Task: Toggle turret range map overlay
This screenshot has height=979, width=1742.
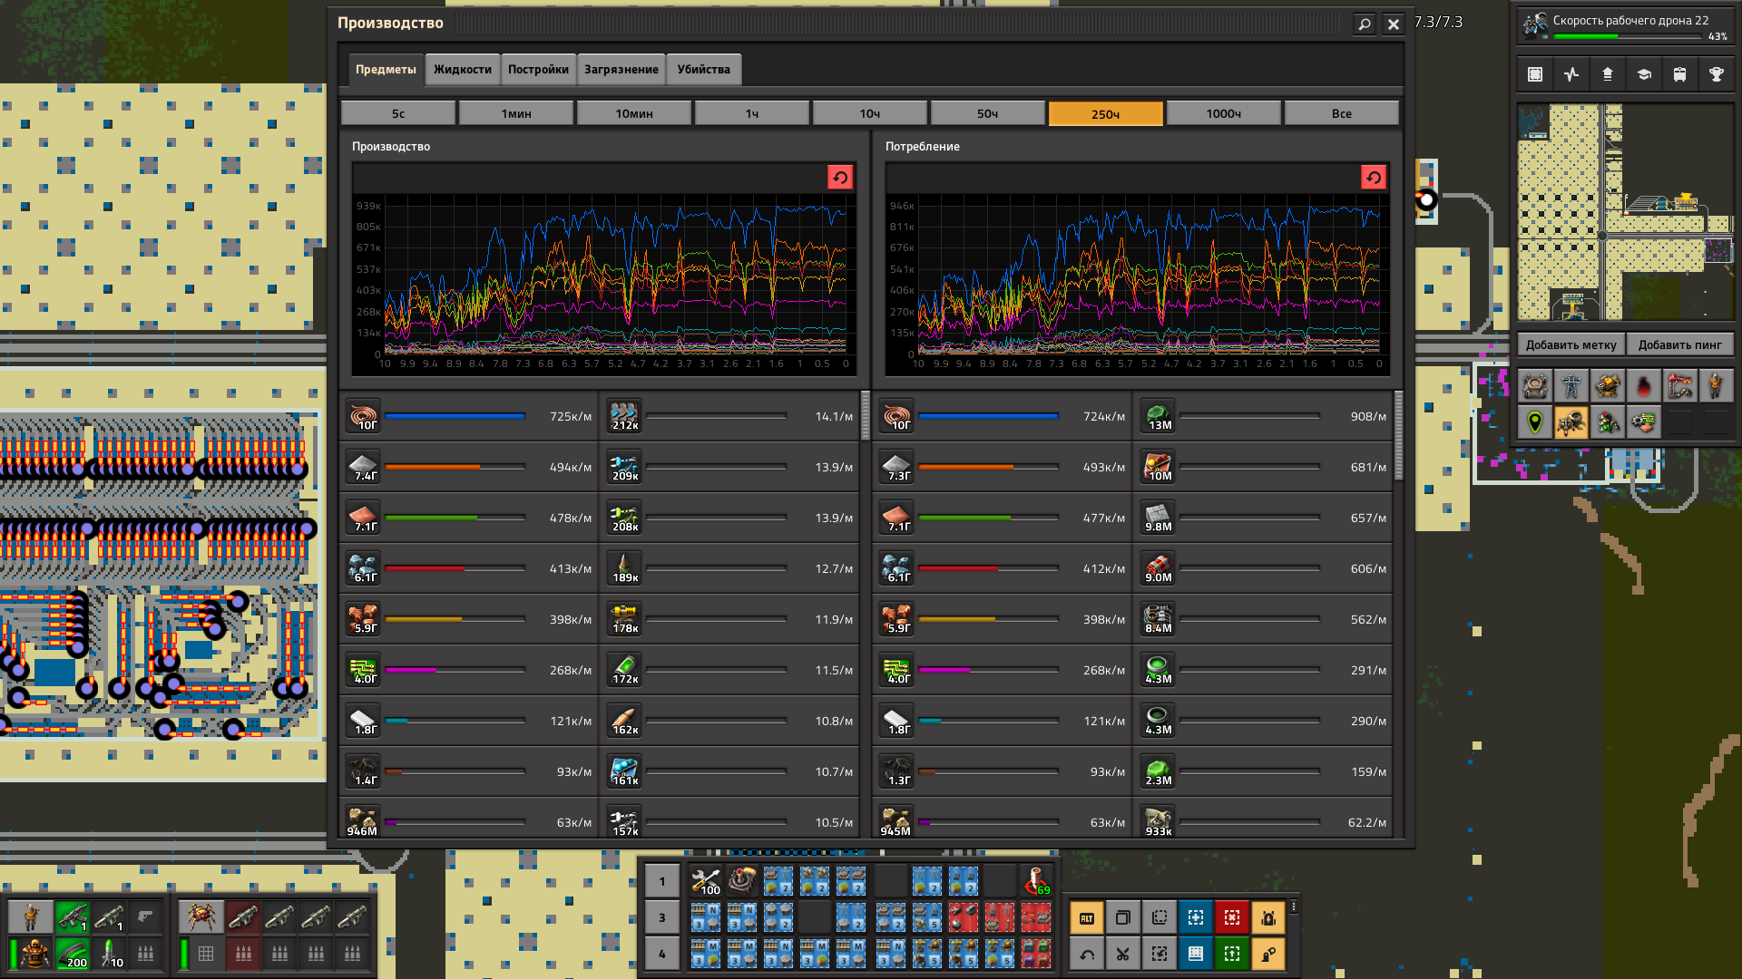Action: pyautogui.click(x=1608, y=386)
